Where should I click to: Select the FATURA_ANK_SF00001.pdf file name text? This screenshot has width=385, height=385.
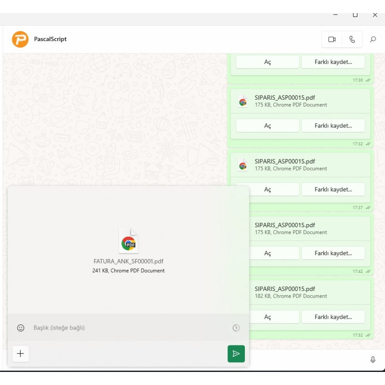[x=128, y=261]
